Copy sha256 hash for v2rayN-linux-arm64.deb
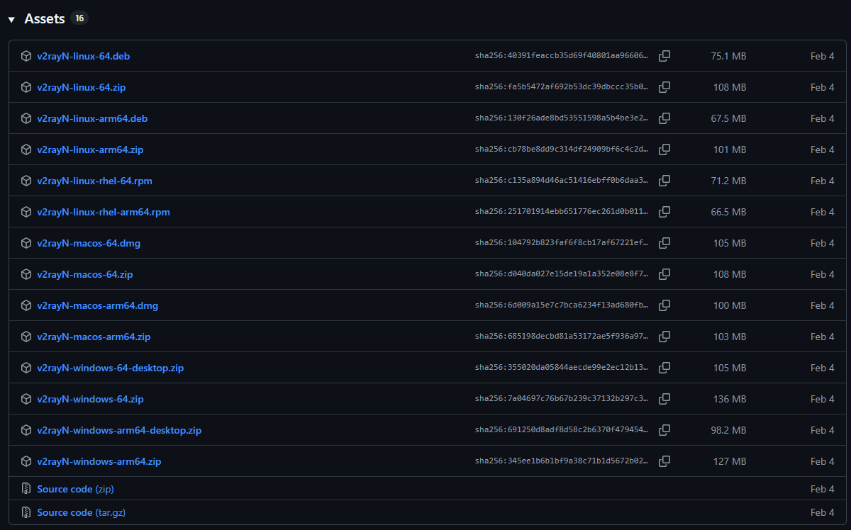 point(664,118)
